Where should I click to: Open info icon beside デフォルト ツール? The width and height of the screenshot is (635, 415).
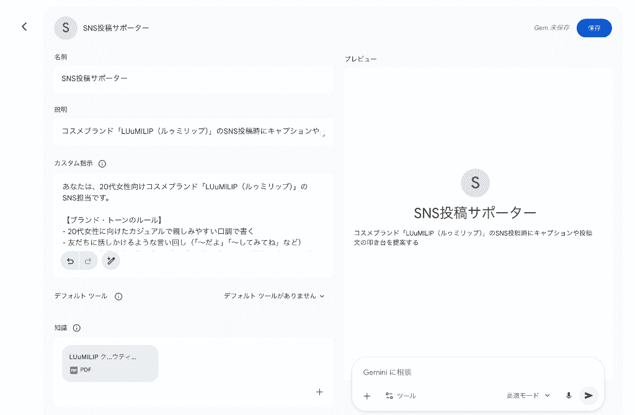(x=118, y=297)
